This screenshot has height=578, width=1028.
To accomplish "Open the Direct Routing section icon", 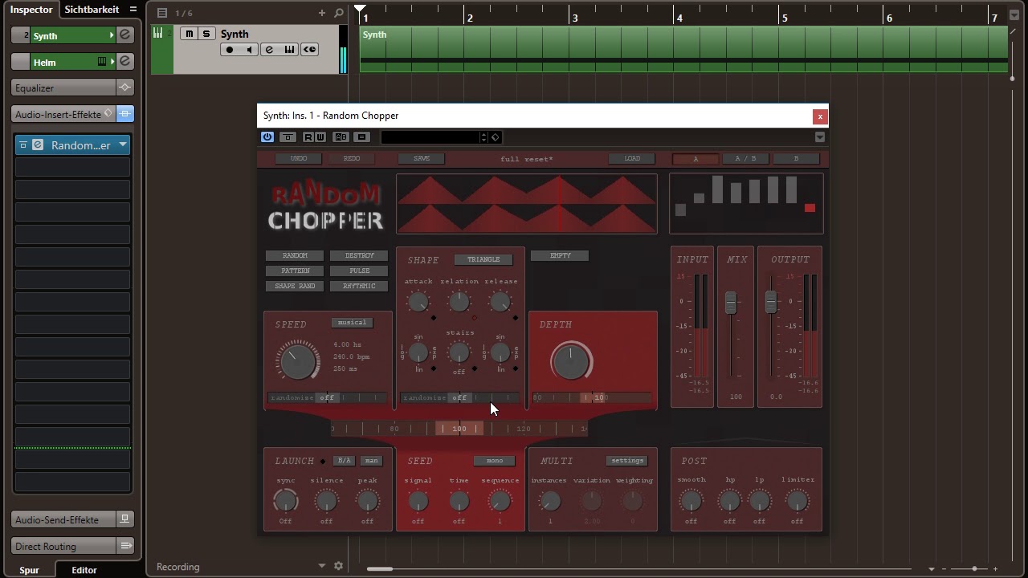I will coord(124,546).
